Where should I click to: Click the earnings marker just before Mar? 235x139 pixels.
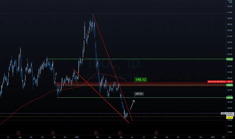[x=96, y=133]
